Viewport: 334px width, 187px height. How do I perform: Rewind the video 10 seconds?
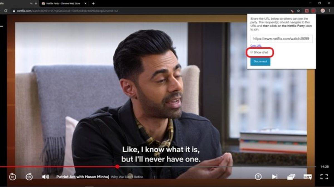12,176
